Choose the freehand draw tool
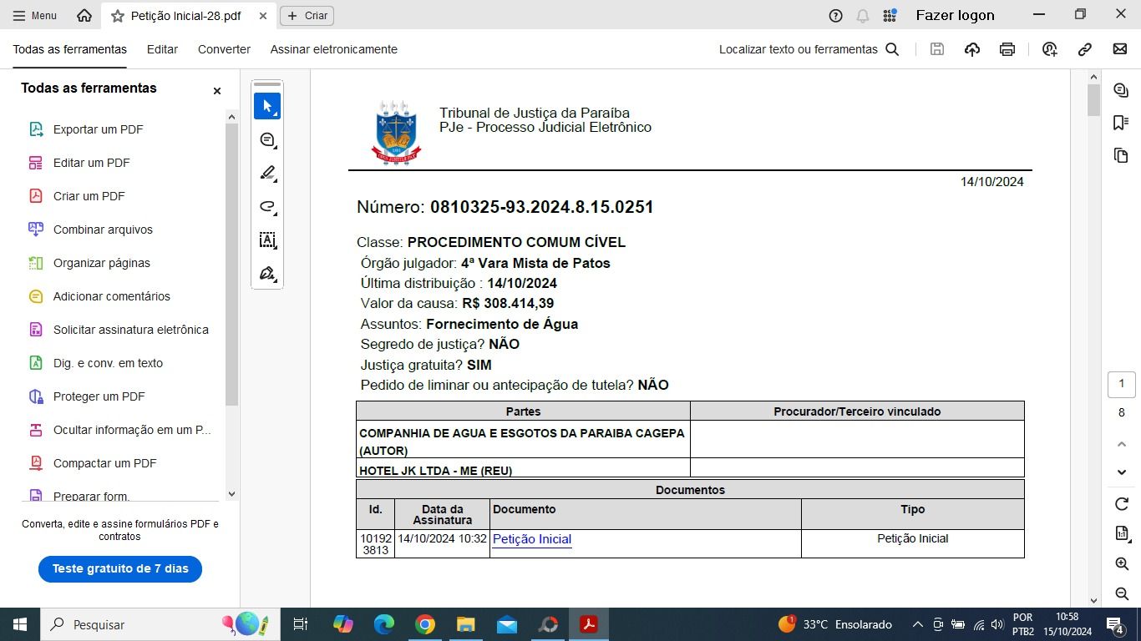The image size is (1141, 641). tap(267, 207)
